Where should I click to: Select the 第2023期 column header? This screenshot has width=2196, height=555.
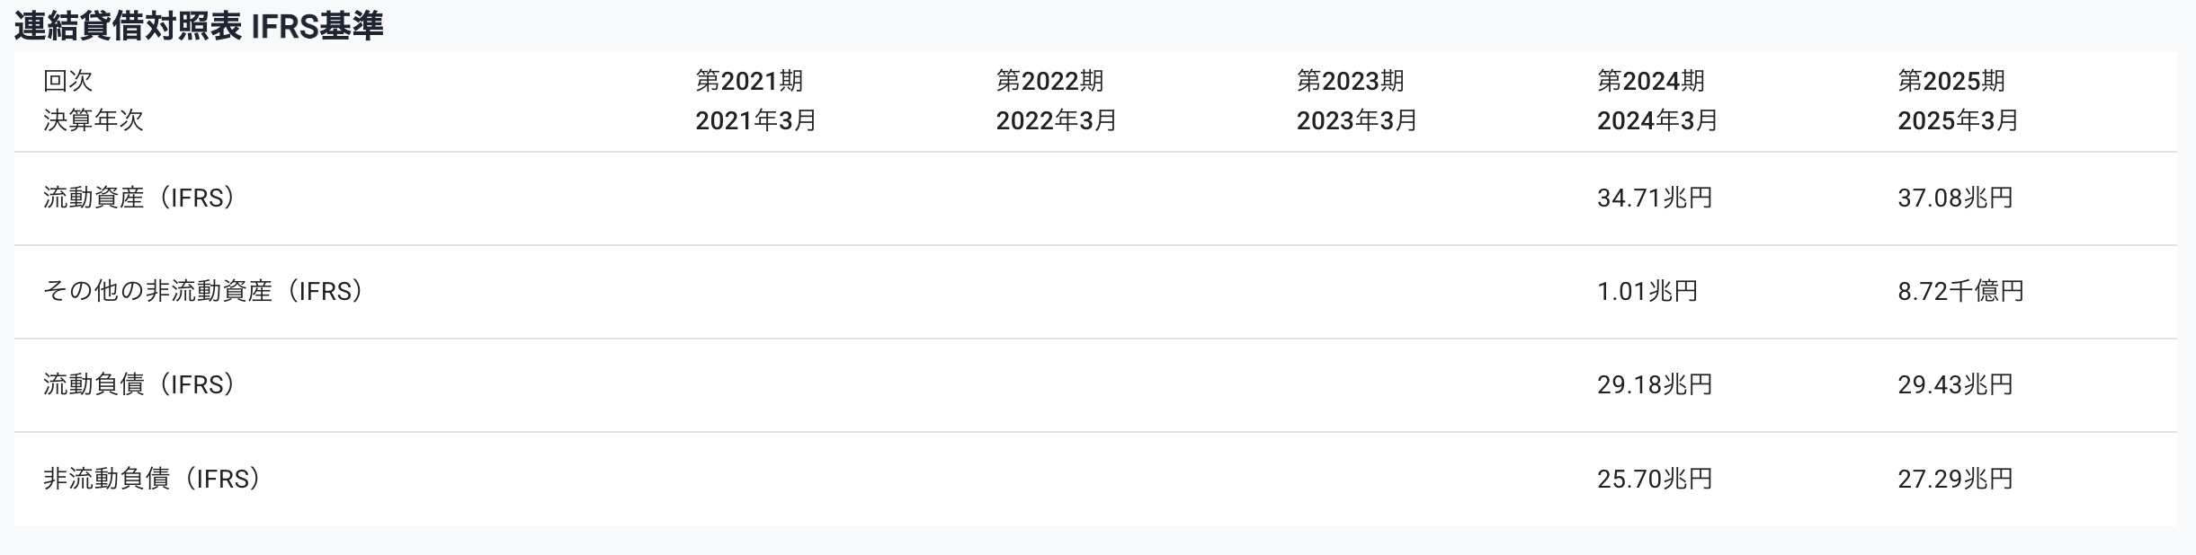tap(1350, 81)
